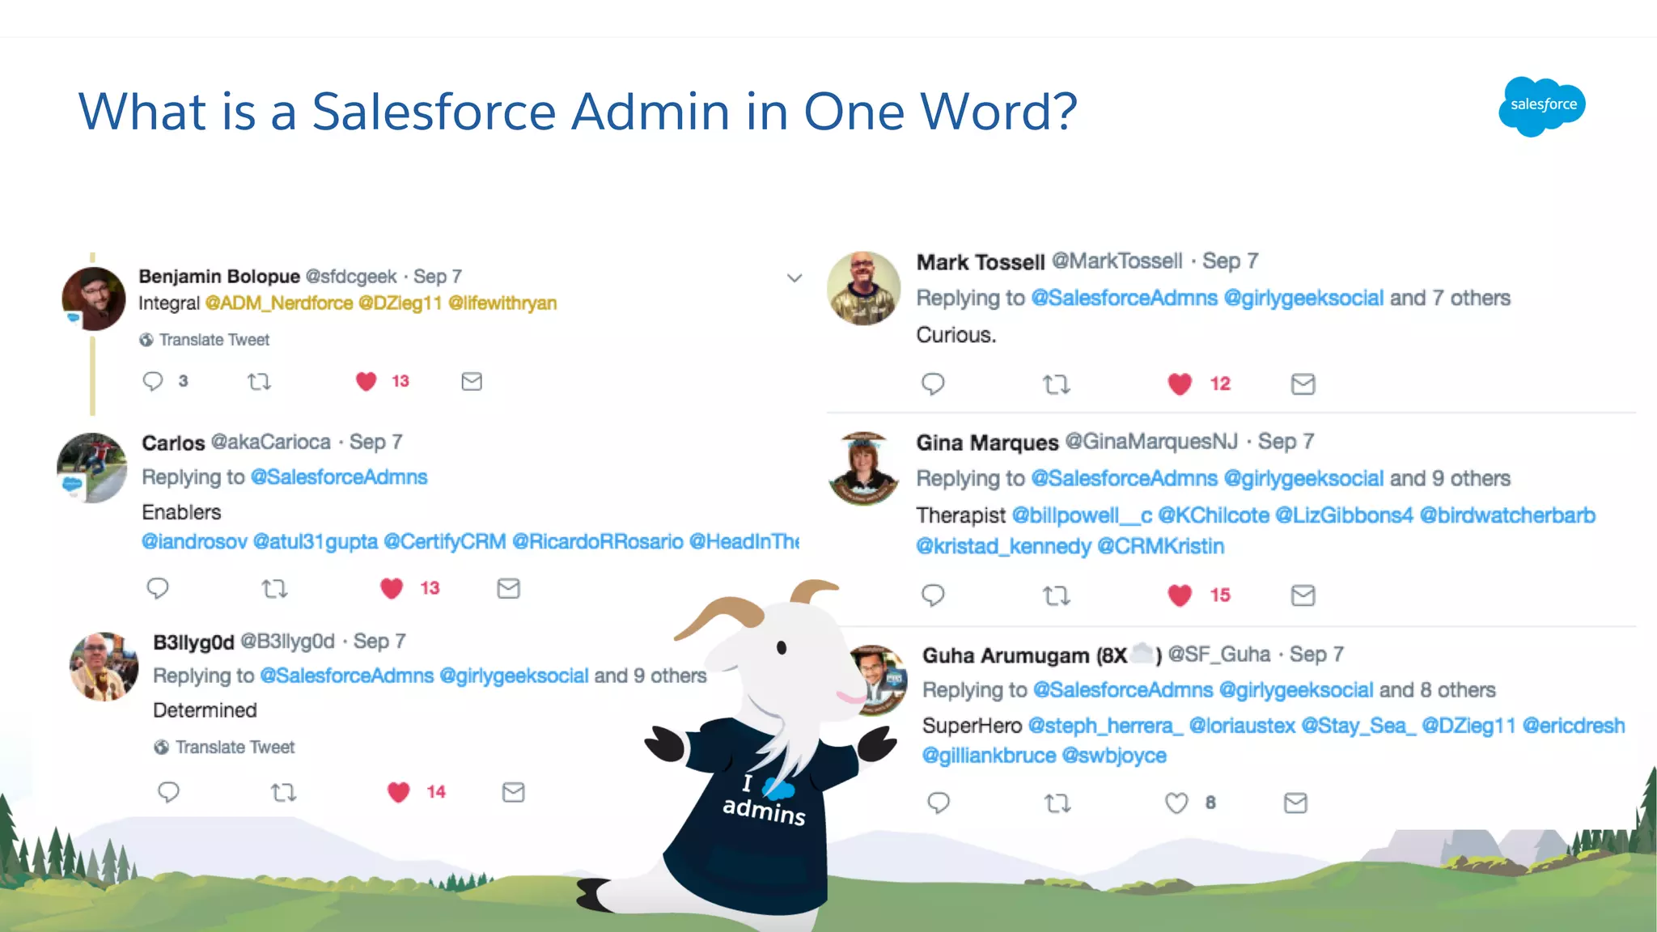1657x932 pixels.
Task: Open @gilliankbruce mention link
Action: (989, 756)
